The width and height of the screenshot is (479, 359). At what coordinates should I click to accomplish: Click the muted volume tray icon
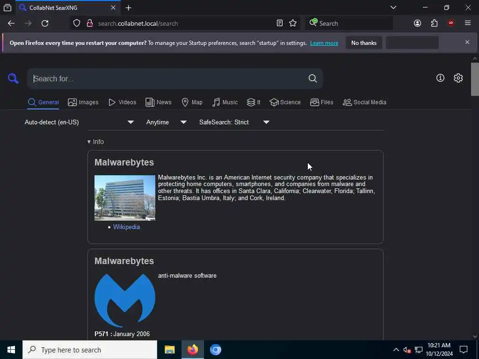[x=407, y=350]
